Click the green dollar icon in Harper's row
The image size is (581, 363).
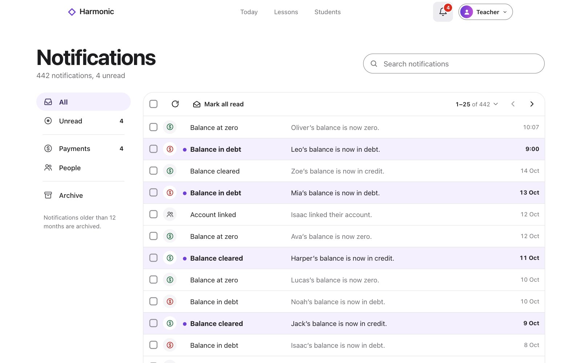coord(170,258)
